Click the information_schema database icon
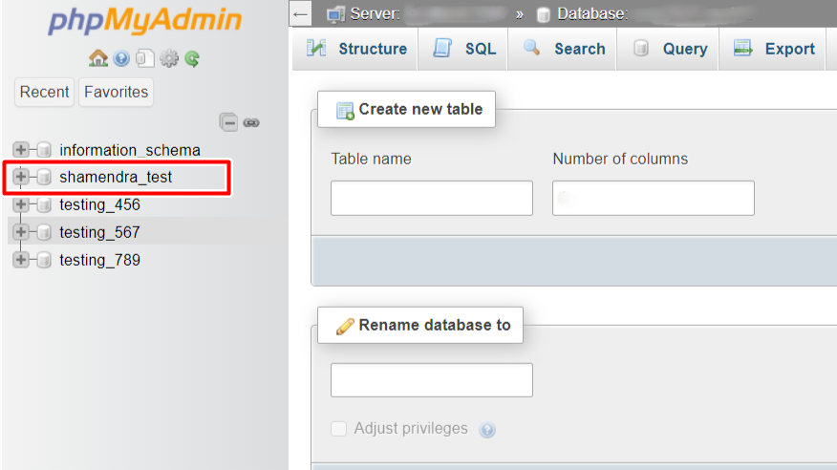This screenshot has height=470, width=837. point(44,150)
